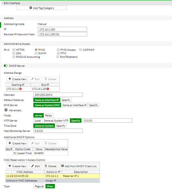Click the plus icon beside Add Tag Category
Viewport: 172px width, 191px height.
point(31,8)
